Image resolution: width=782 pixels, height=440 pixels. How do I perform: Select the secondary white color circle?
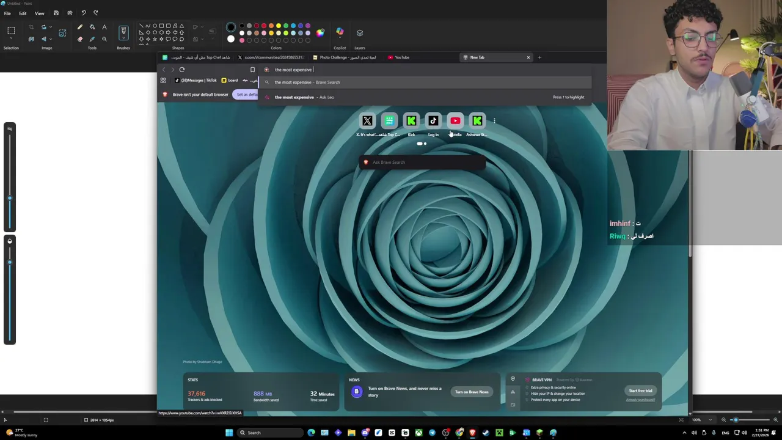coord(230,39)
